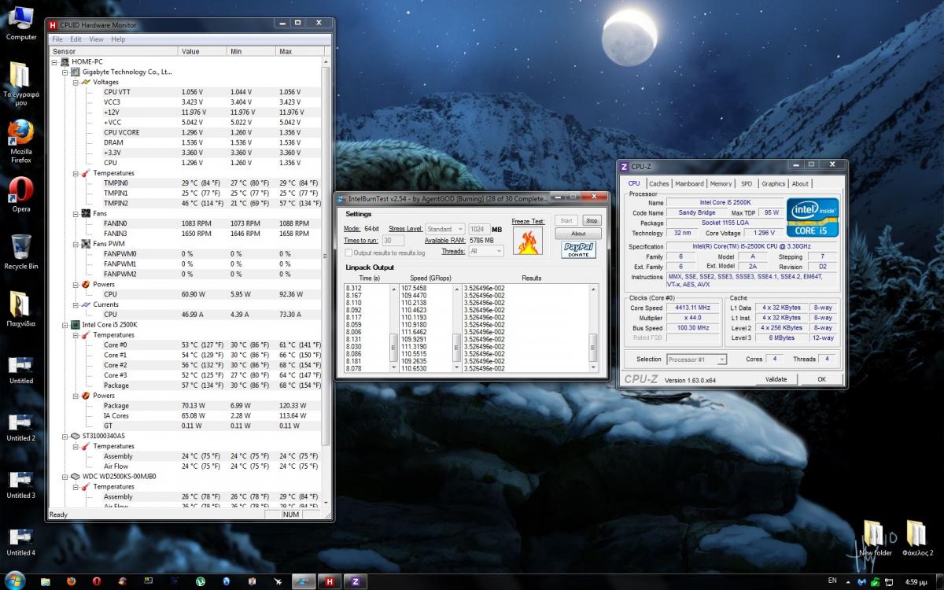944x590 pixels.
Task: Click the HOME-PC computer icon in tree
Action: pyautogui.click(x=65, y=61)
